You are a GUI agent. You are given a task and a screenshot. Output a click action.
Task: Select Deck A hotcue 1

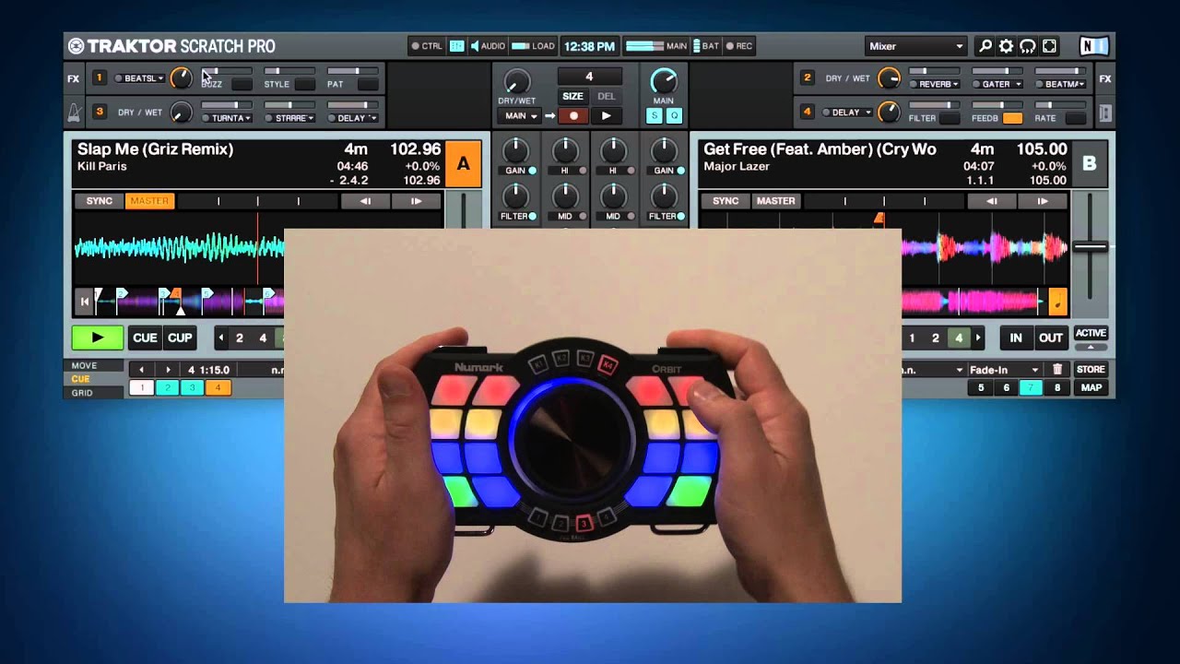point(141,388)
